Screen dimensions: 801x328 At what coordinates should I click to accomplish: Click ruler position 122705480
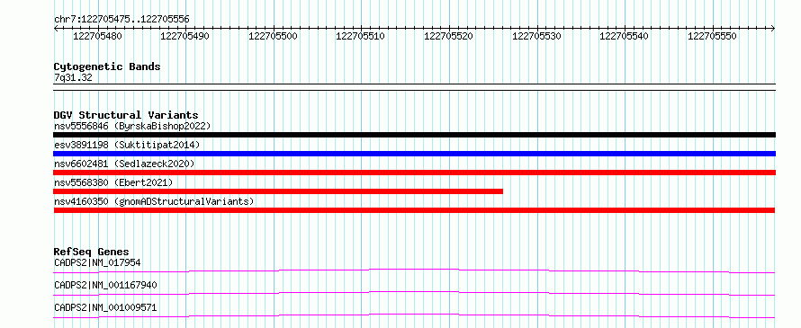(x=97, y=36)
